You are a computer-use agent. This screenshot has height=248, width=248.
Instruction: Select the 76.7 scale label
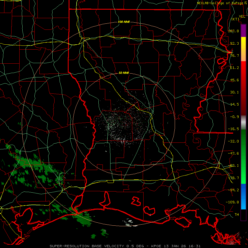[x=234, y=55]
